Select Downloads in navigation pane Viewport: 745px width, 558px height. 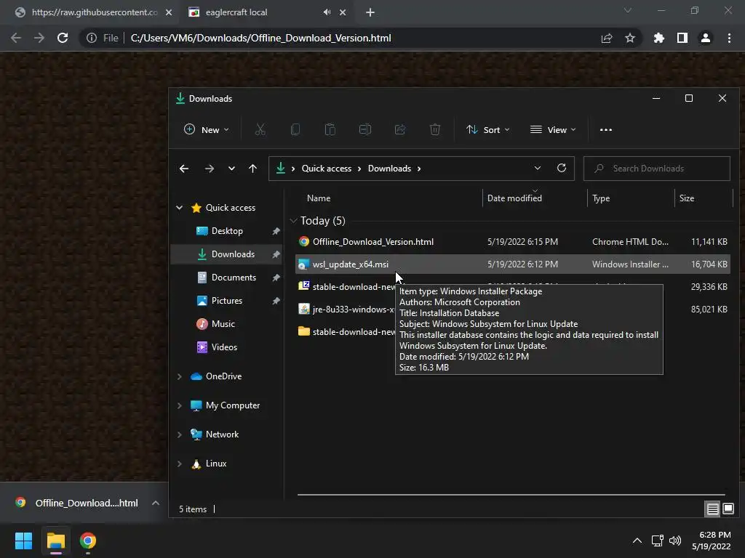pos(227,254)
